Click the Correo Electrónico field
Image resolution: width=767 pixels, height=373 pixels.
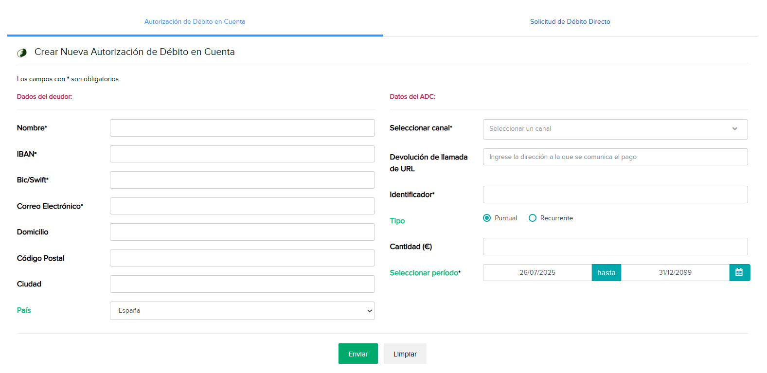coord(242,206)
